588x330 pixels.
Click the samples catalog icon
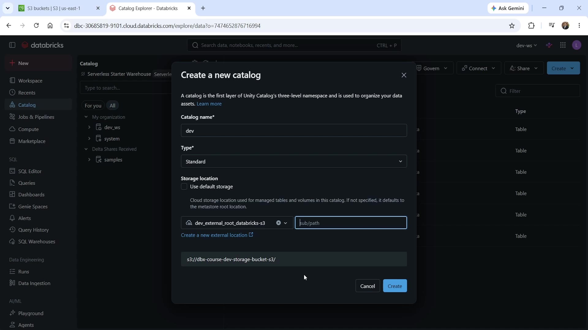tap(99, 159)
